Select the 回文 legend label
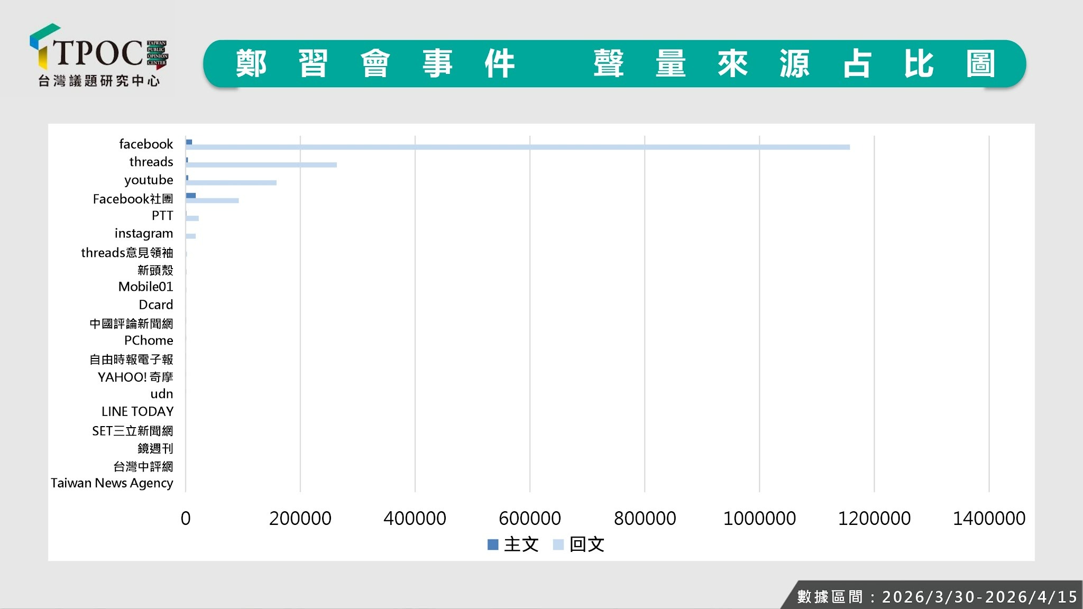 pyautogui.click(x=586, y=545)
